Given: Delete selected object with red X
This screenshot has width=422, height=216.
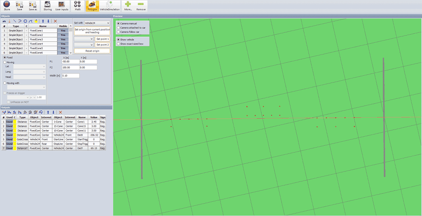Looking at the screenshot, I should (x=55, y=21).
